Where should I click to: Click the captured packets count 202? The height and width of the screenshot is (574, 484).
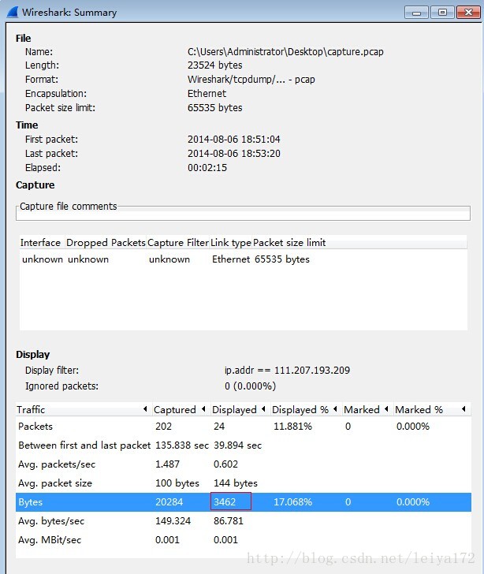pyautogui.click(x=164, y=427)
